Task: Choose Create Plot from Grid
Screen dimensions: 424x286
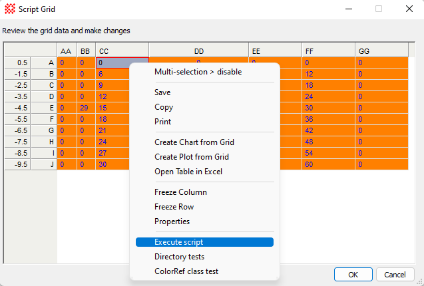Action: pos(192,157)
